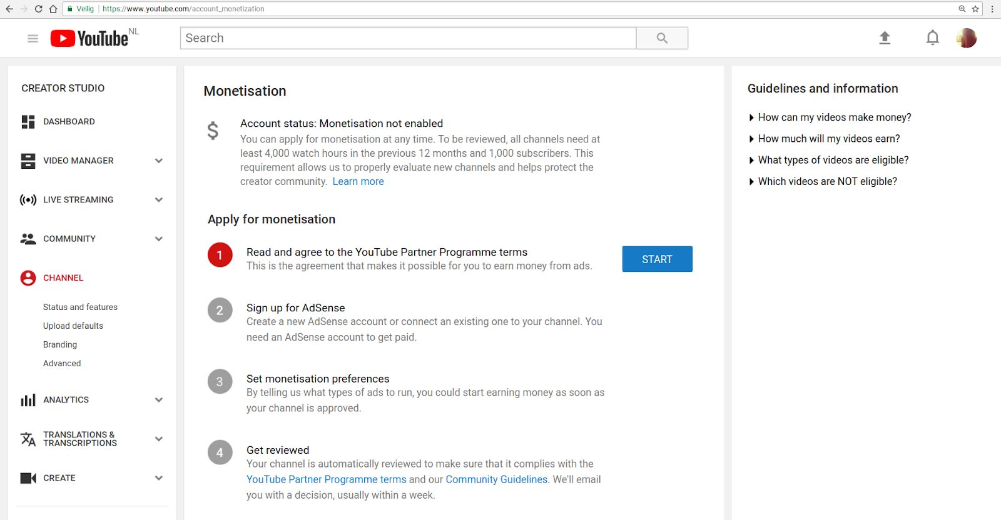This screenshot has width=1001, height=520.
Task: Expand the Community section
Action: [x=159, y=239]
